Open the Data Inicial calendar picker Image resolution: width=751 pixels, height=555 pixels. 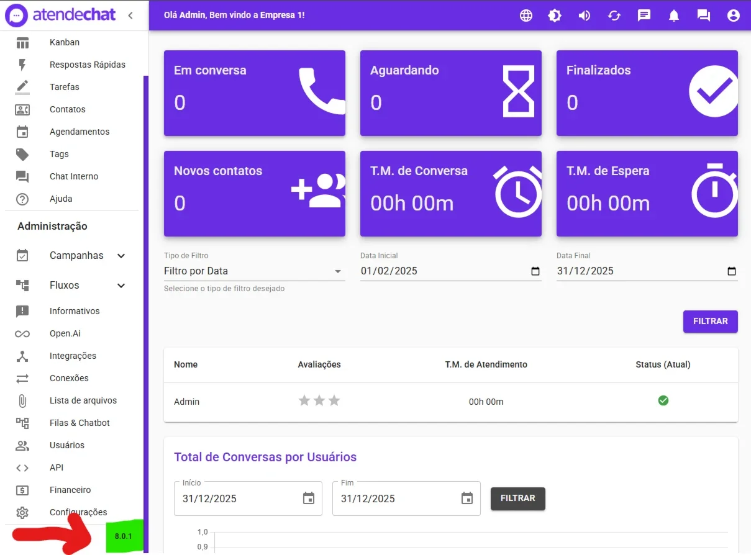coord(535,271)
